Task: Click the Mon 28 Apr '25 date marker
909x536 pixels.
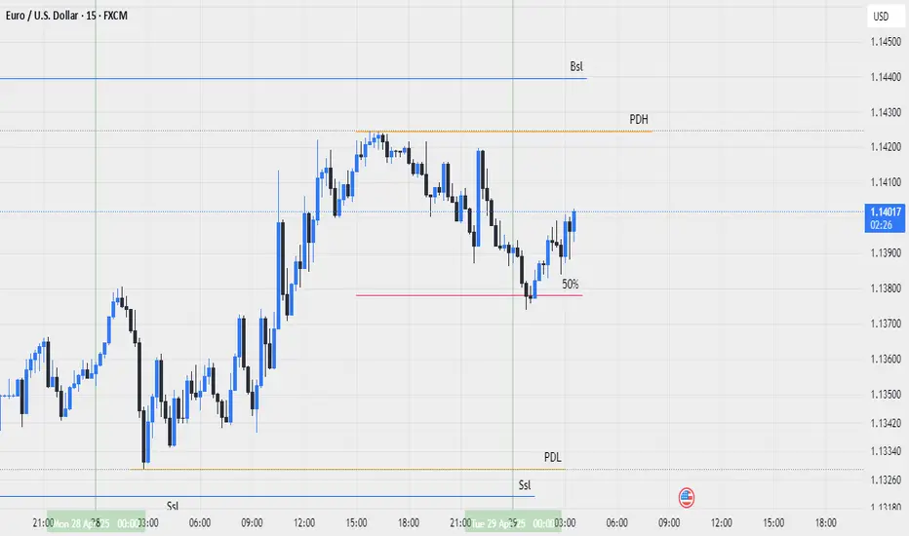Action: coord(96,523)
